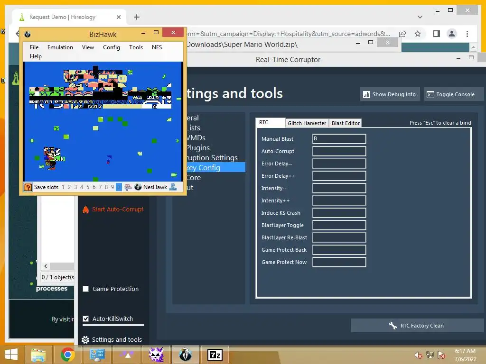Click the Show Debug Info button

coord(390,94)
